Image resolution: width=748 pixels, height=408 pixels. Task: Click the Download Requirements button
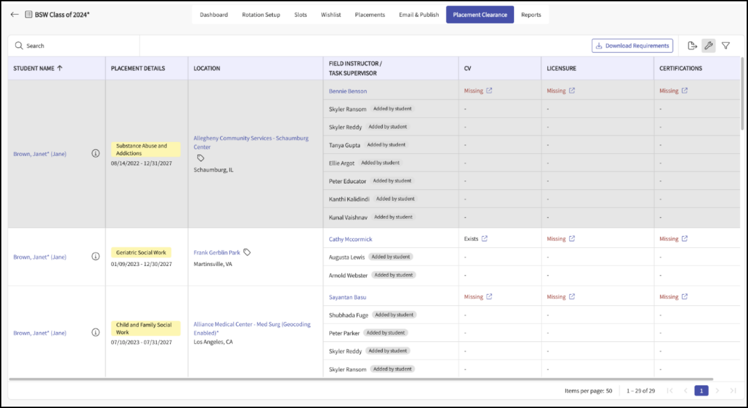point(632,46)
